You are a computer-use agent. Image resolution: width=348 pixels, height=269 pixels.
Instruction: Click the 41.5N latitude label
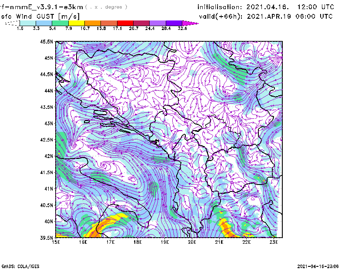47,172
